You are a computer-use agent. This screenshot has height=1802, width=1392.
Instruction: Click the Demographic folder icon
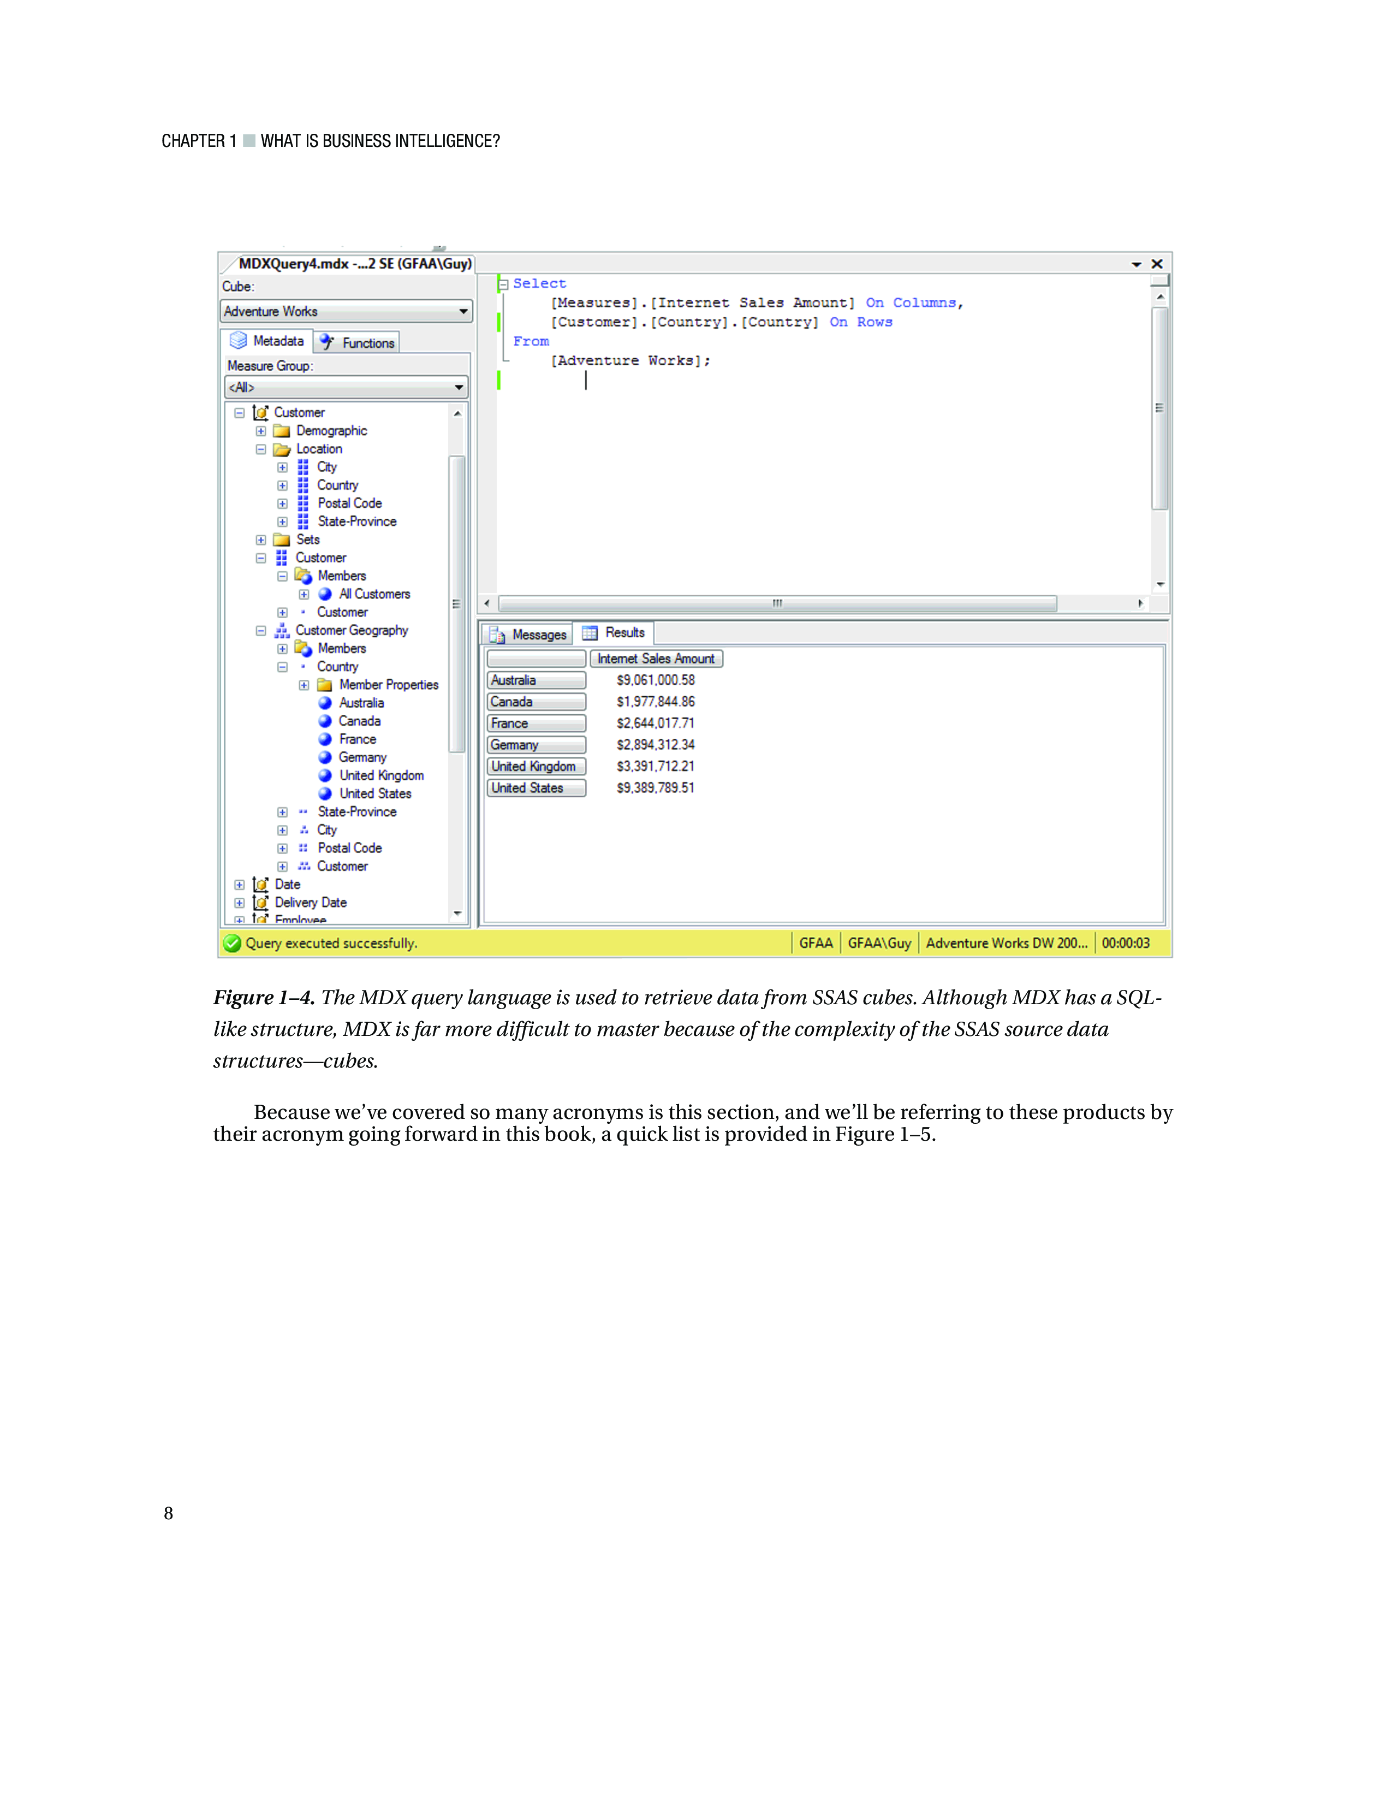click(x=282, y=431)
